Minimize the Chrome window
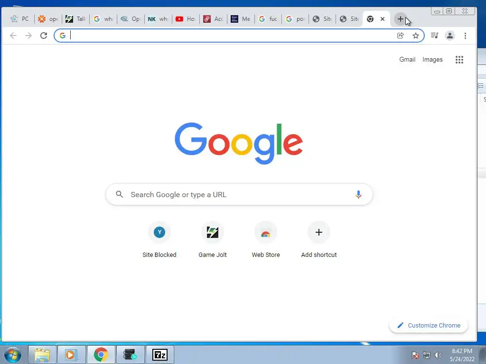Viewport: 486px width, 364px height. coord(437,11)
